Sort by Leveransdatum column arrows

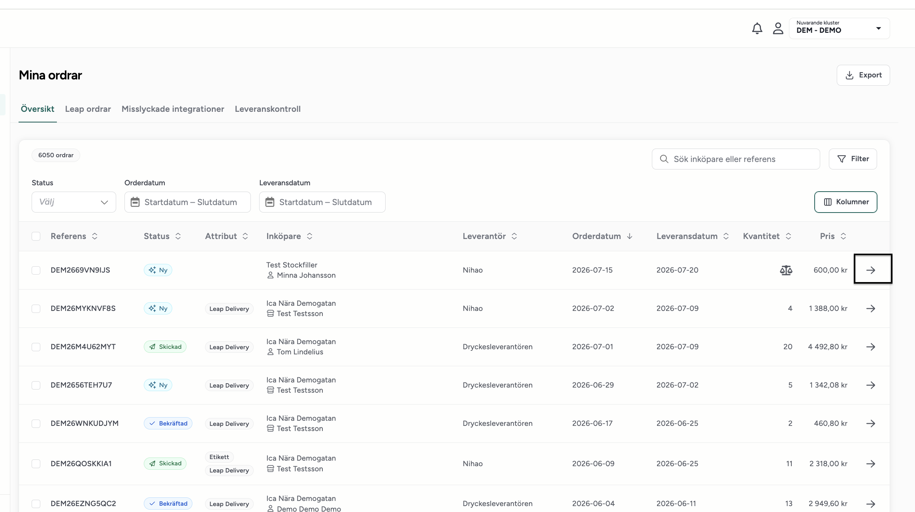(726, 236)
